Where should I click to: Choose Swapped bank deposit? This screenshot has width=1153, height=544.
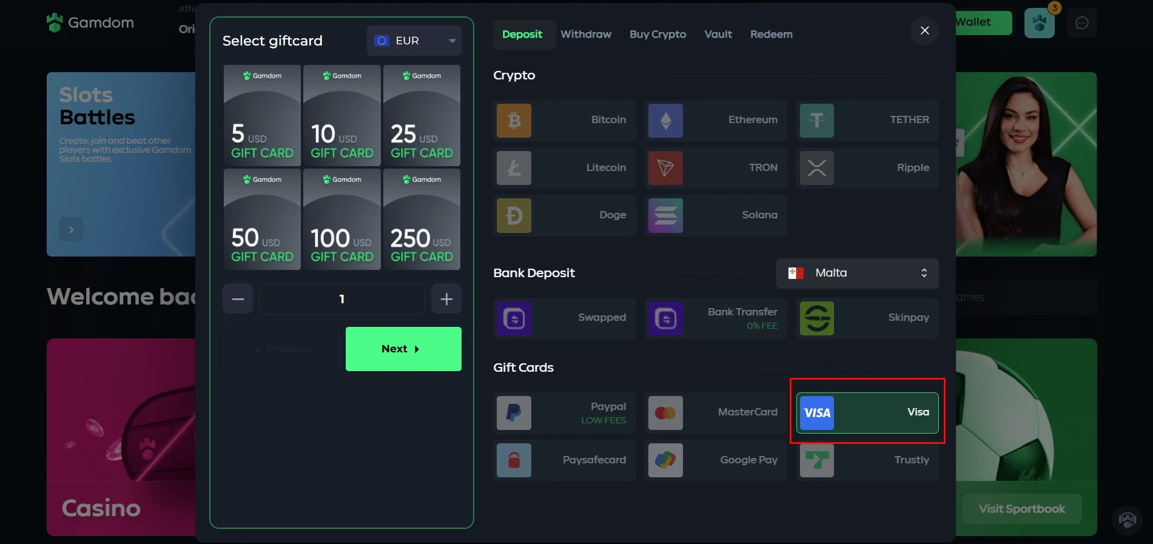564,318
